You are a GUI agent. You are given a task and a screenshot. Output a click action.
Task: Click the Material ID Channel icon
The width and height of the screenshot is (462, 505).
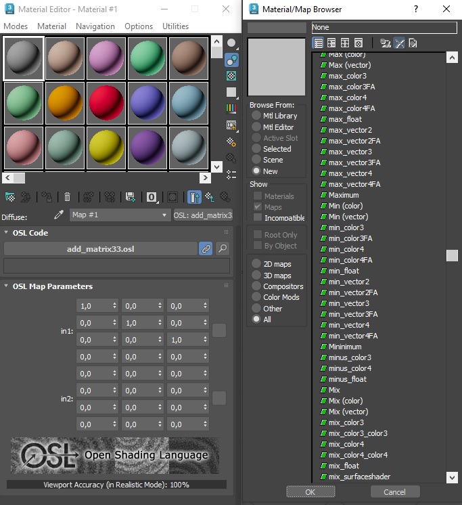tap(152, 197)
